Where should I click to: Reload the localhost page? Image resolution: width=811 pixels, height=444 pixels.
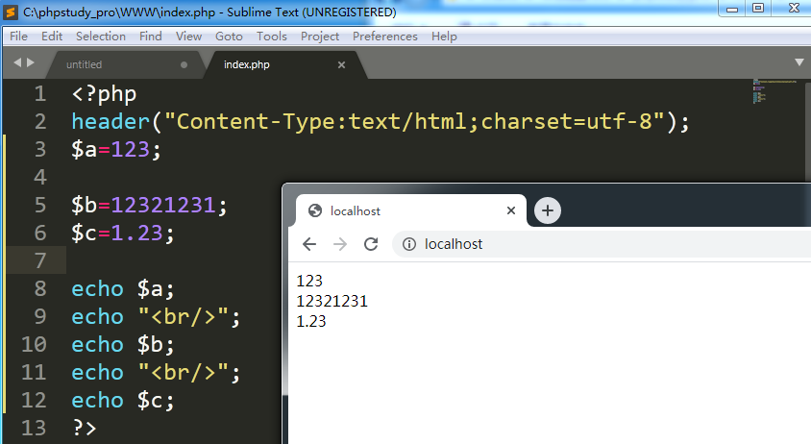(371, 244)
